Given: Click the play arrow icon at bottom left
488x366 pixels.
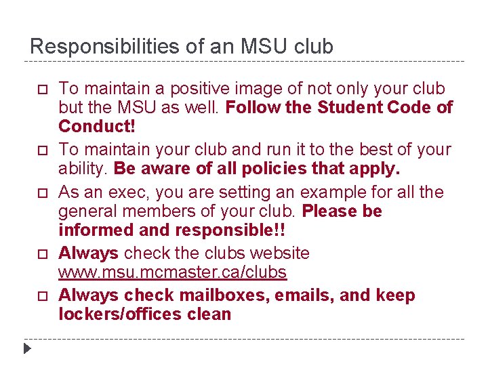Looking at the screenshot, I should [26, 350].
